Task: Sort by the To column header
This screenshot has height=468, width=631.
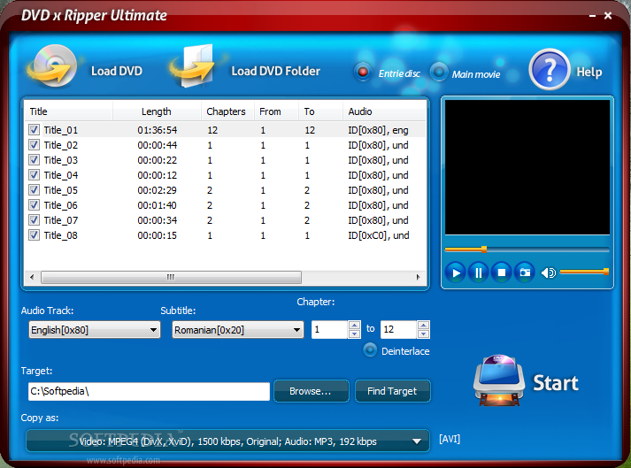Action: click(x=320, y=111)
